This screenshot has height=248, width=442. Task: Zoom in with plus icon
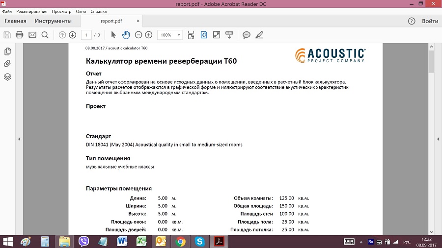(149, 35)
